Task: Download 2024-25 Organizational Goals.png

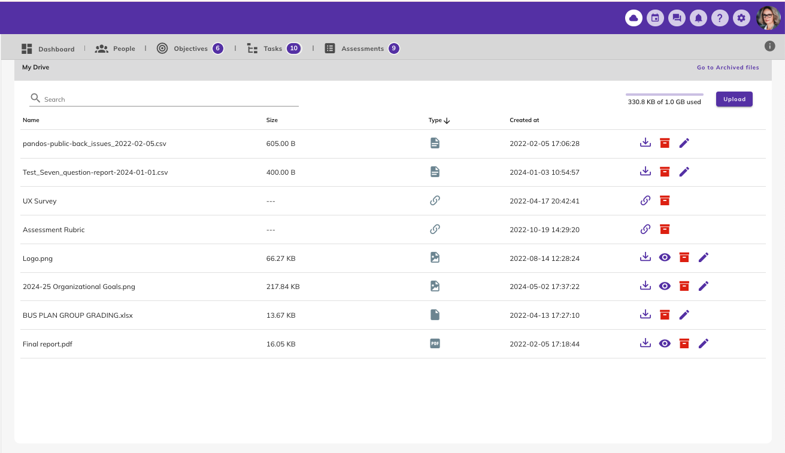Action: coord(645,286)
